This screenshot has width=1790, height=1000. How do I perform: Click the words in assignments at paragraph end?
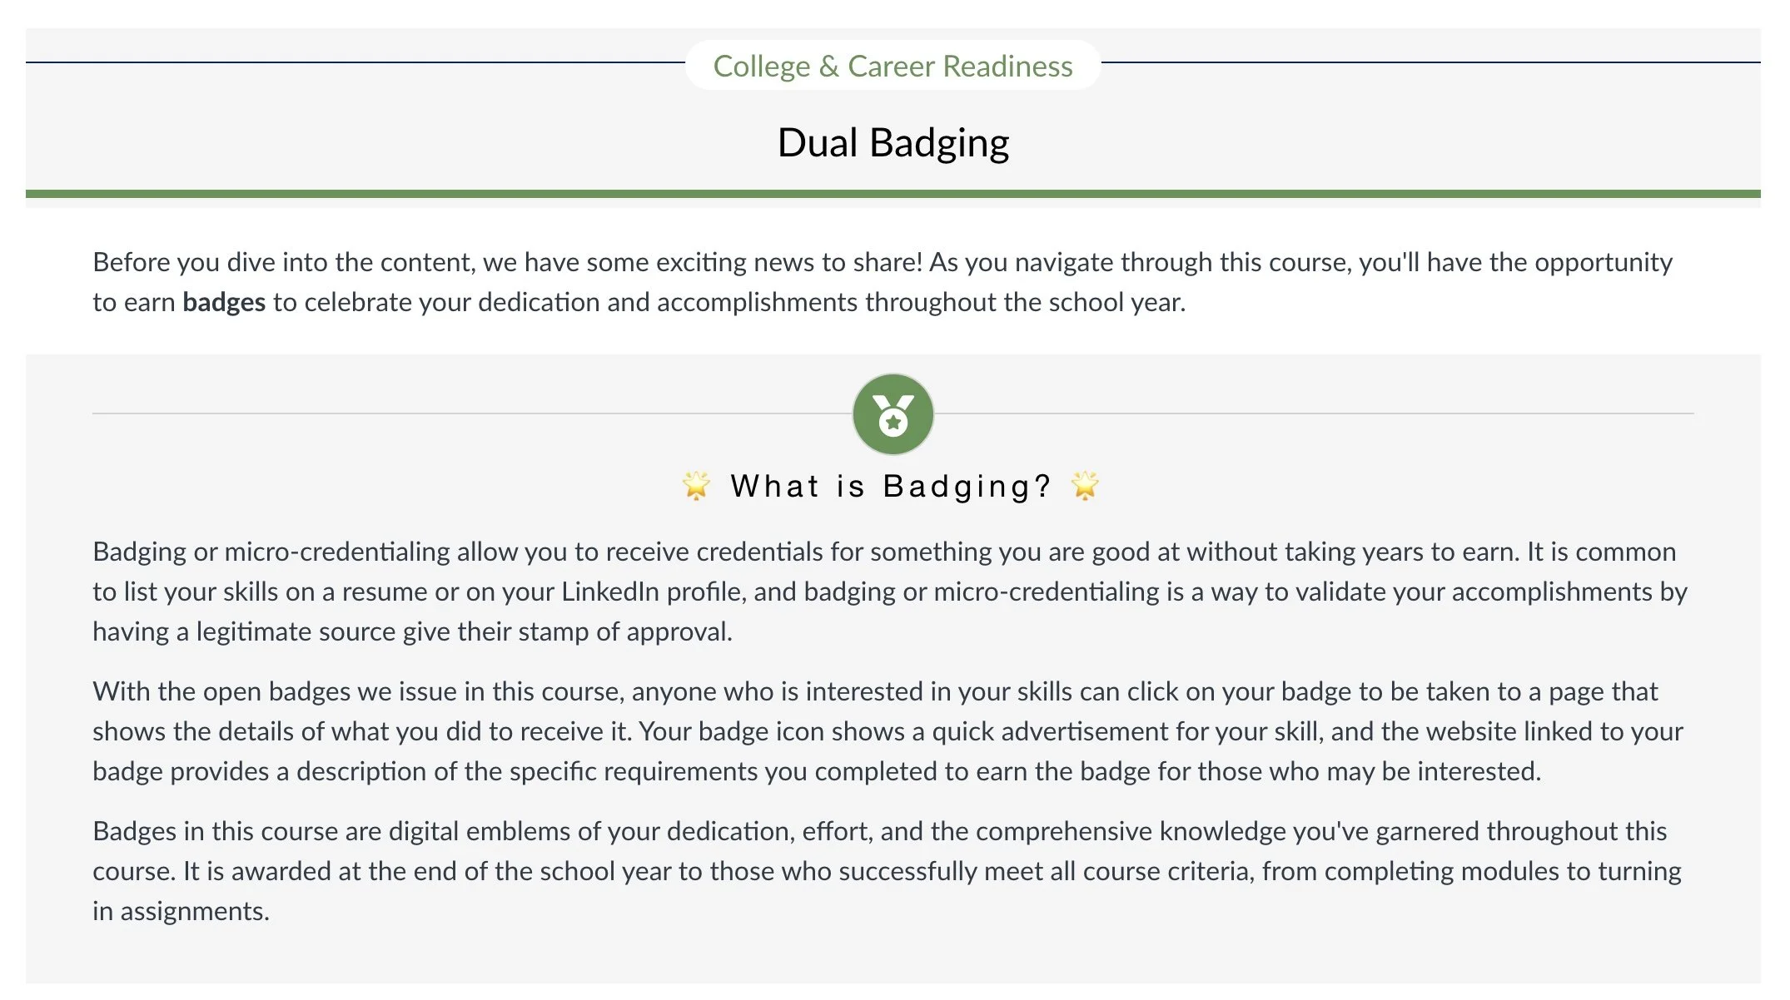coord(181,911)
